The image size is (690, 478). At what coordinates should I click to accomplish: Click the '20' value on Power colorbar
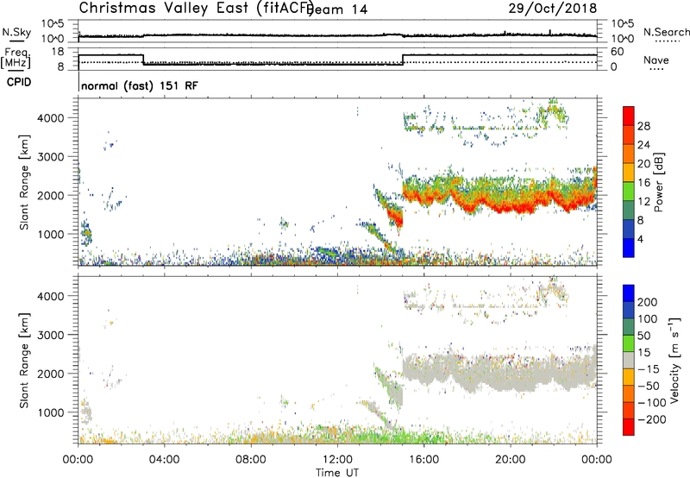point(643,164)
